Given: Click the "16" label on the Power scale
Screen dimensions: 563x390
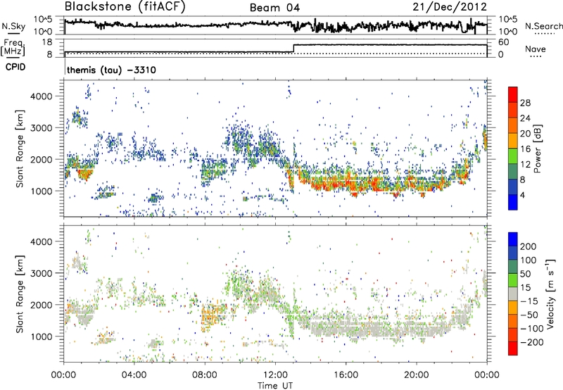Looking at the screenshot, I should click(525, 149).
